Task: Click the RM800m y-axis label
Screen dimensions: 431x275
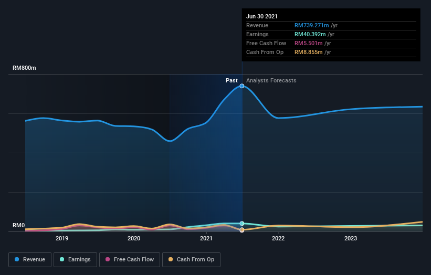Action: coord(24,68)
